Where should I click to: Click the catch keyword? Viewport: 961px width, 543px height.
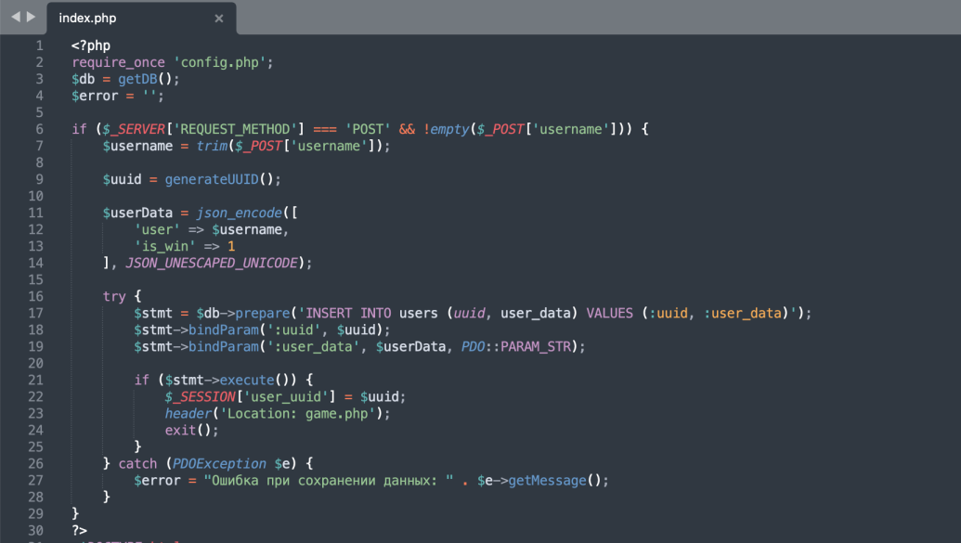pos(138,464)
